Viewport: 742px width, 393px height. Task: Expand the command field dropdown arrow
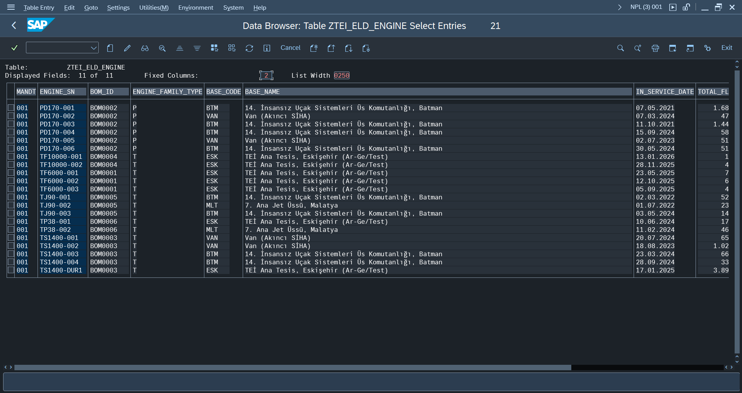(x=94, y=48)
